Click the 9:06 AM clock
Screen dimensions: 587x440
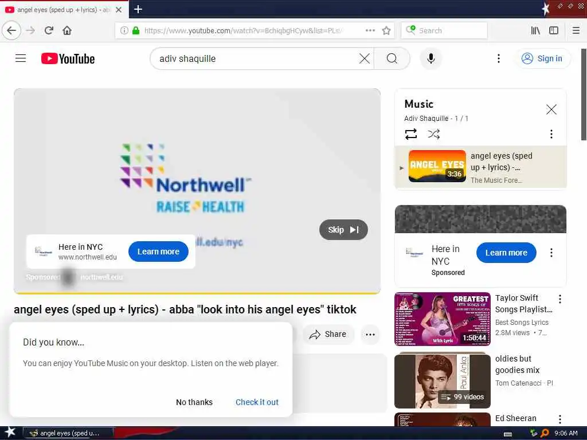pos(566,433)
